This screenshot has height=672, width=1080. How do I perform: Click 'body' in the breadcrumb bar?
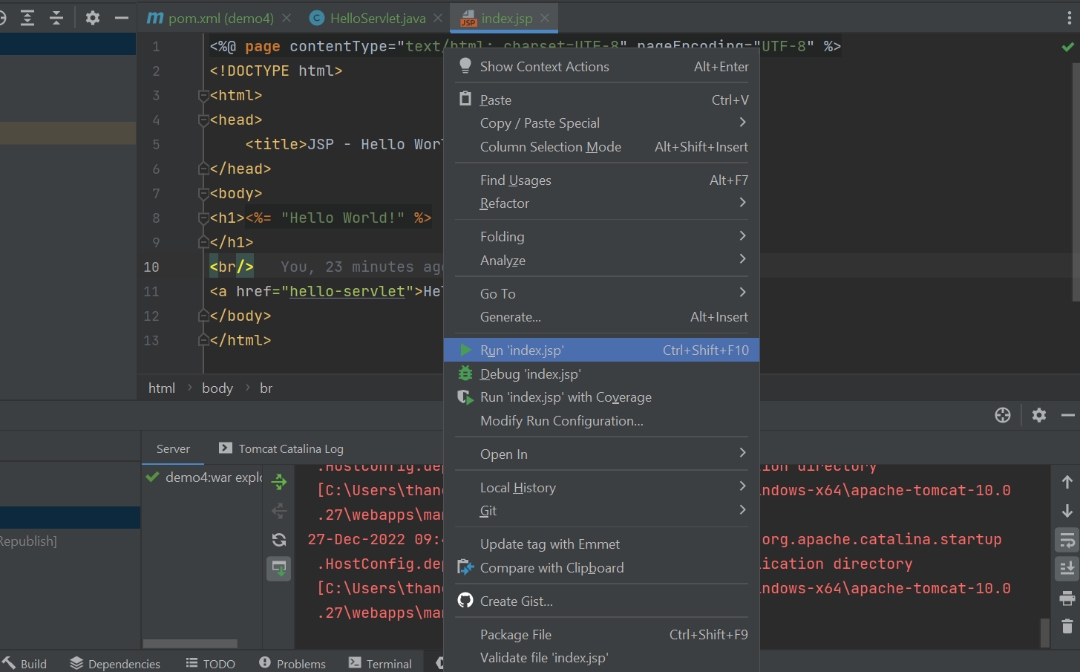(217, 388)
